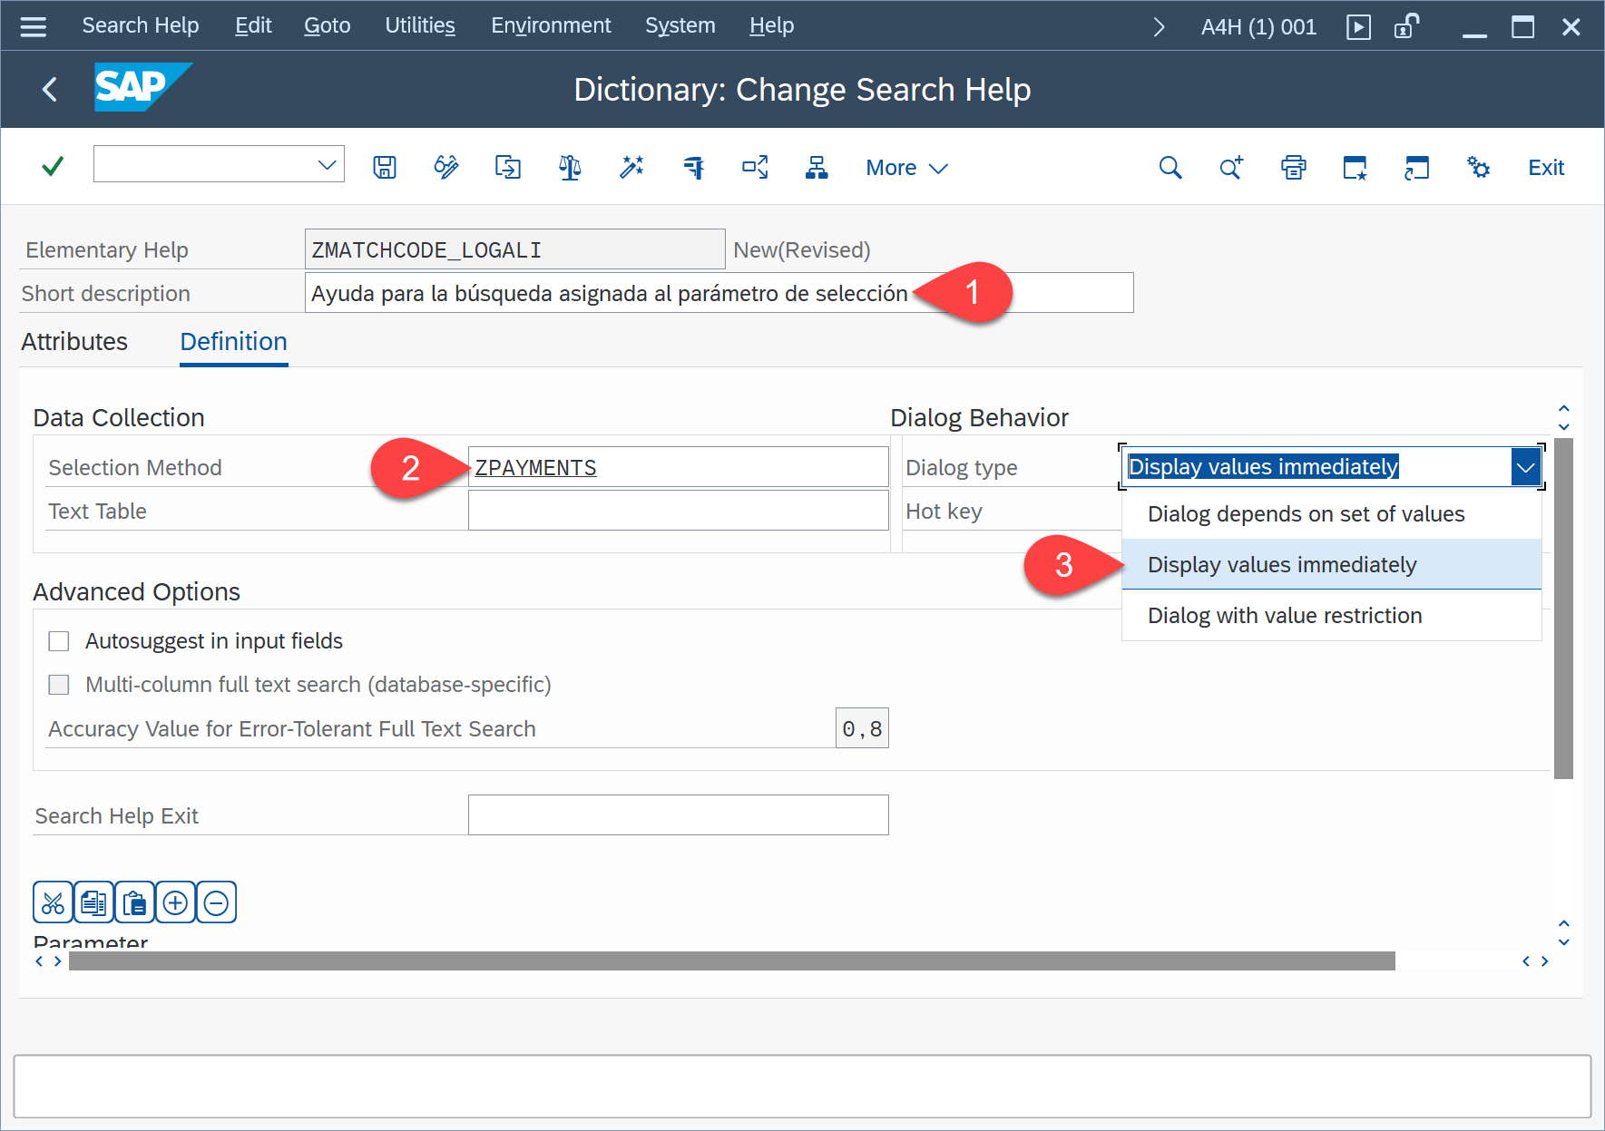Expand the More toolbar menu

905,168
